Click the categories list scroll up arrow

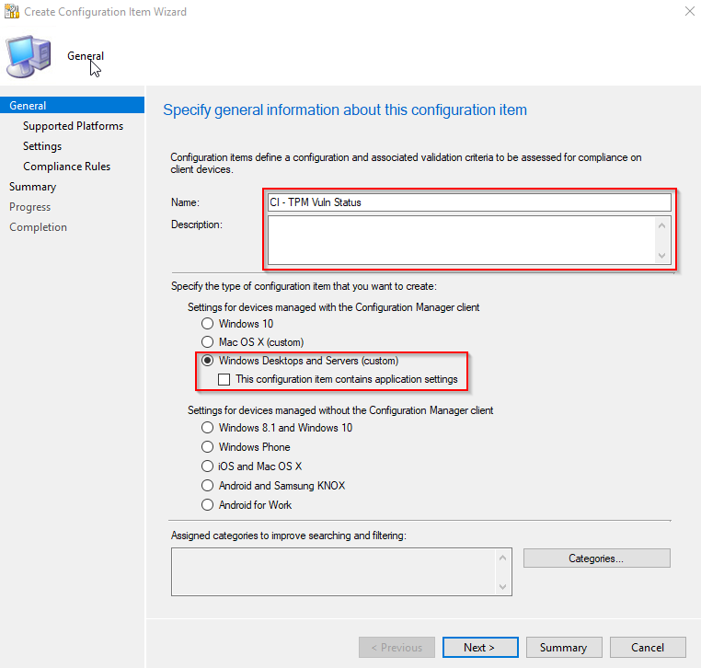click(503, 558)
